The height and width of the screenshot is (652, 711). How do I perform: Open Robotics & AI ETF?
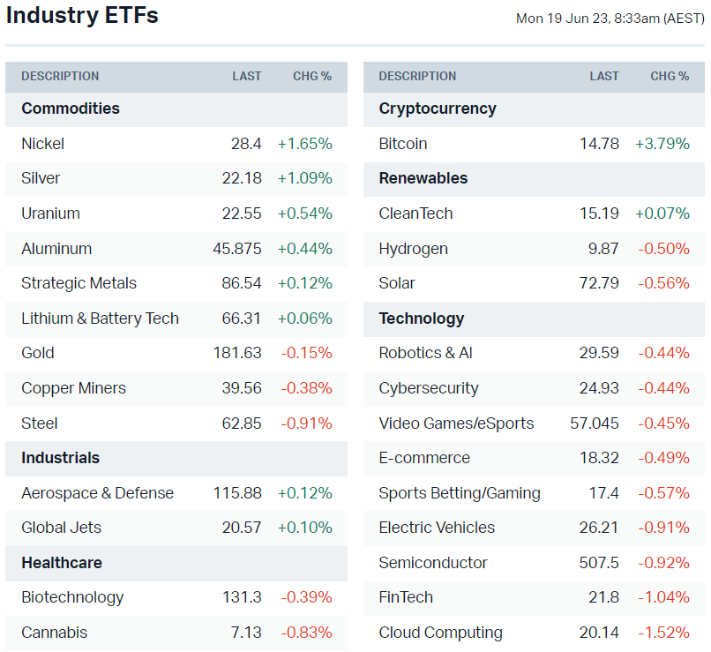[425, 353]
